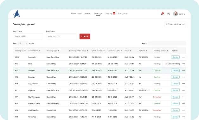
Task: Open three-dots menu for Nia Thompson row
Action: pos(183,97)
